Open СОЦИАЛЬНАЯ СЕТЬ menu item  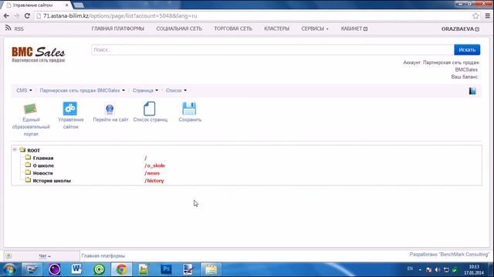click(x=179, y=28)
